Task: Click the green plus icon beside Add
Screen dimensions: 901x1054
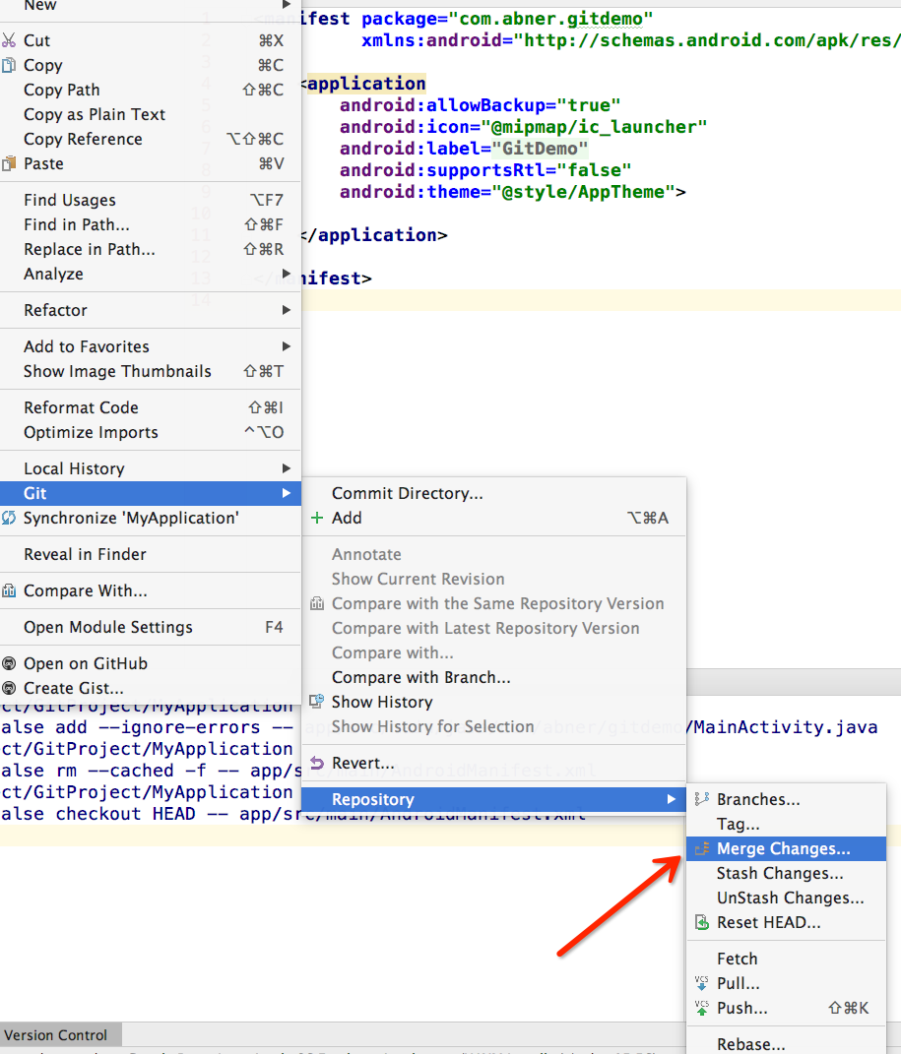Action: [x=316, y=518]
